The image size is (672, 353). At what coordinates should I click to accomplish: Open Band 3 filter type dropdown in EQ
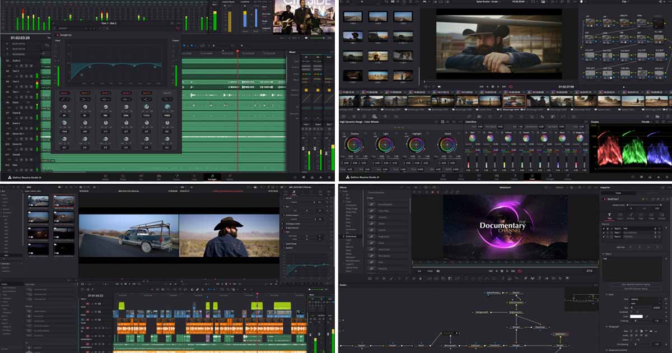tap(106, 99)
